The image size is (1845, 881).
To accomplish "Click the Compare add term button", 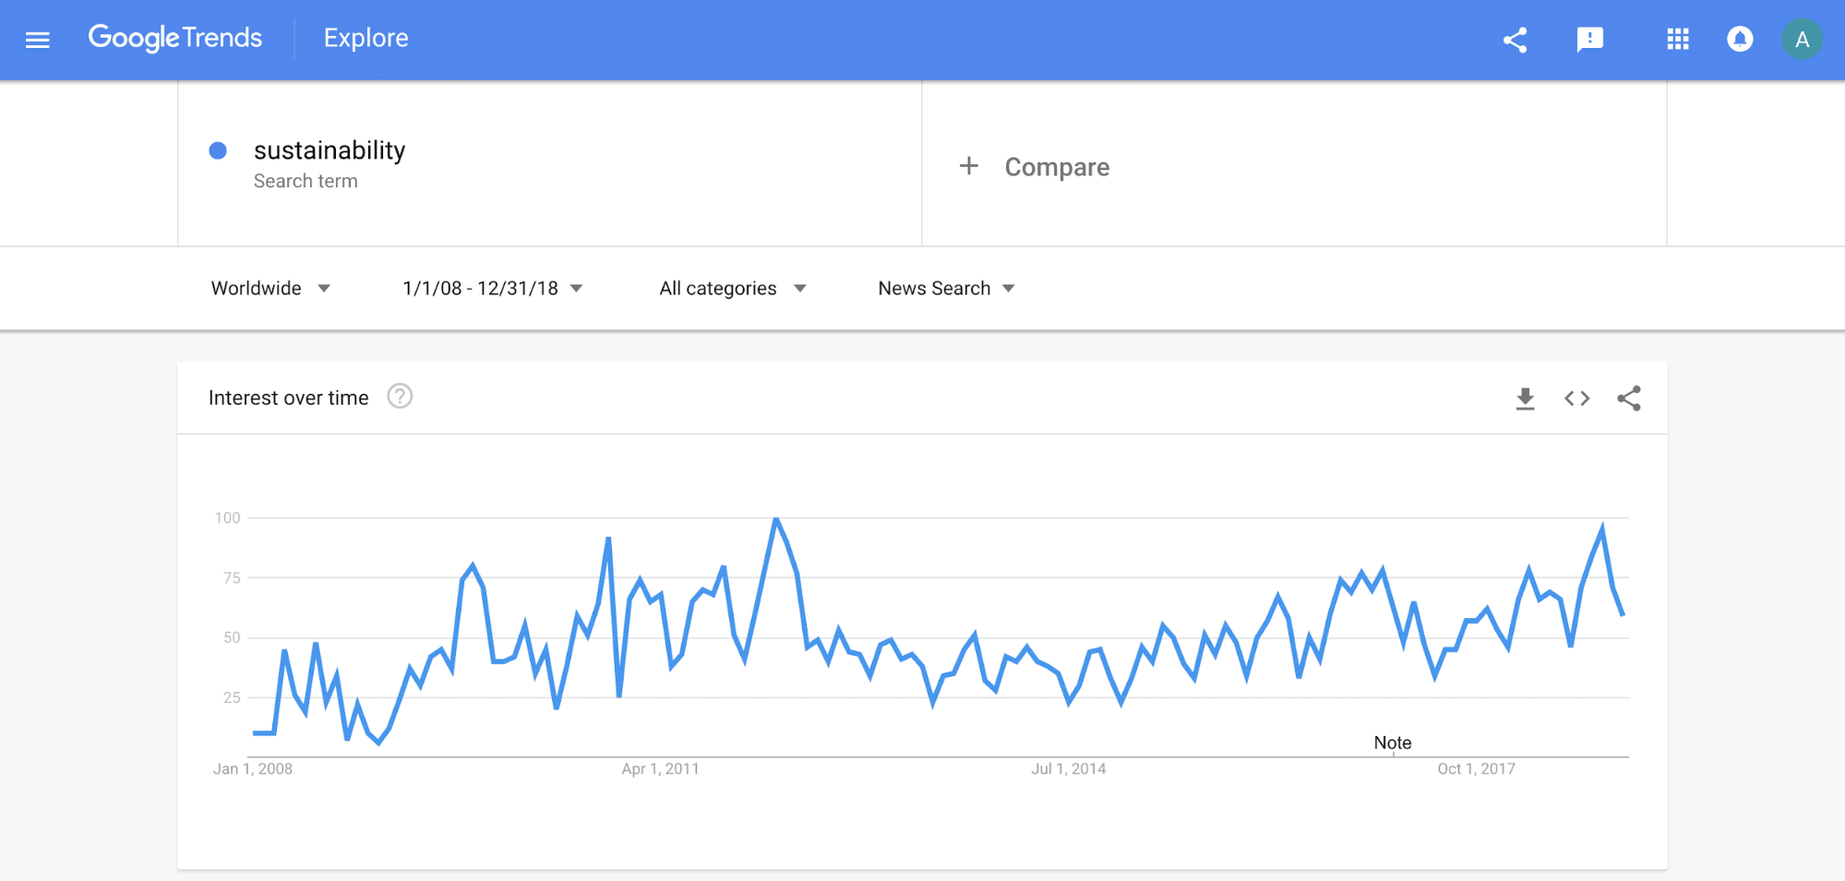I will click(x=1034, y=167).
